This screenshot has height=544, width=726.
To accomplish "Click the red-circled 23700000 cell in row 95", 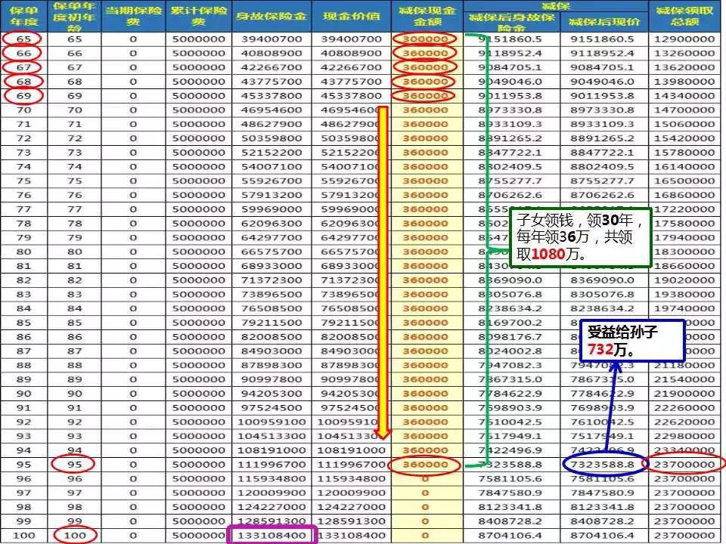I will click(685, 464).
